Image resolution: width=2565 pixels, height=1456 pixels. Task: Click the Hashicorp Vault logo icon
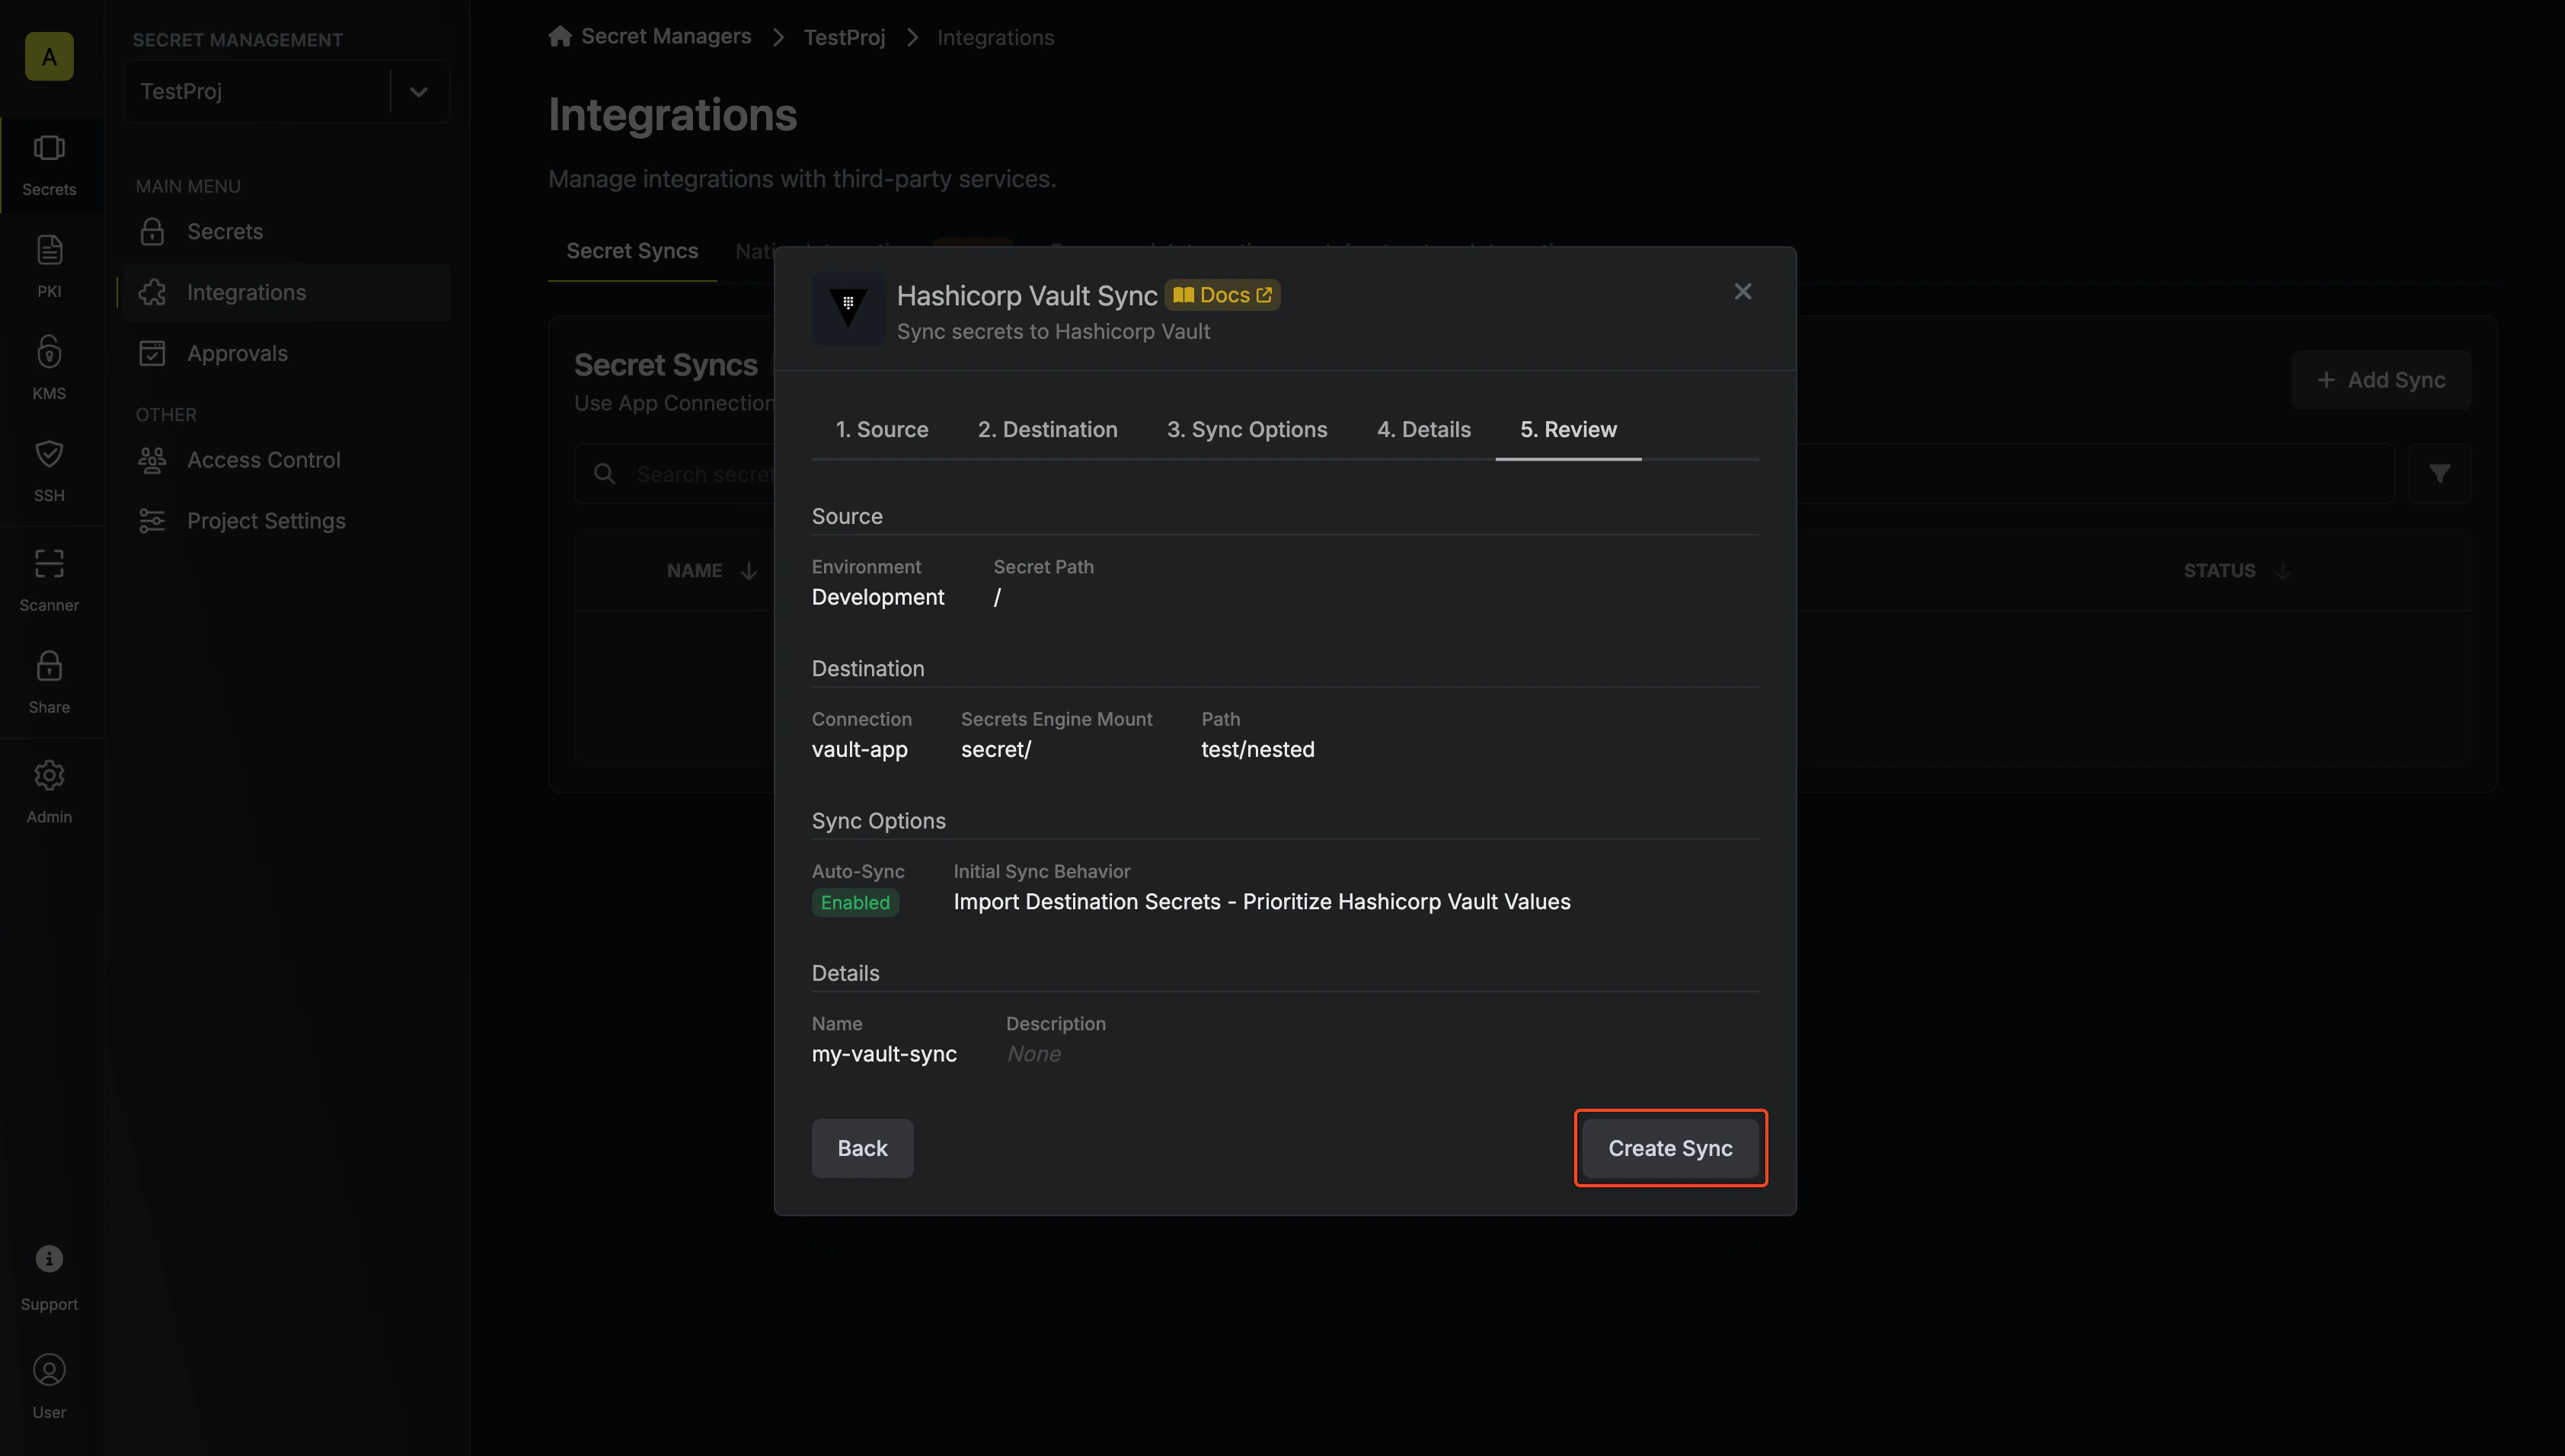(848, 308)
